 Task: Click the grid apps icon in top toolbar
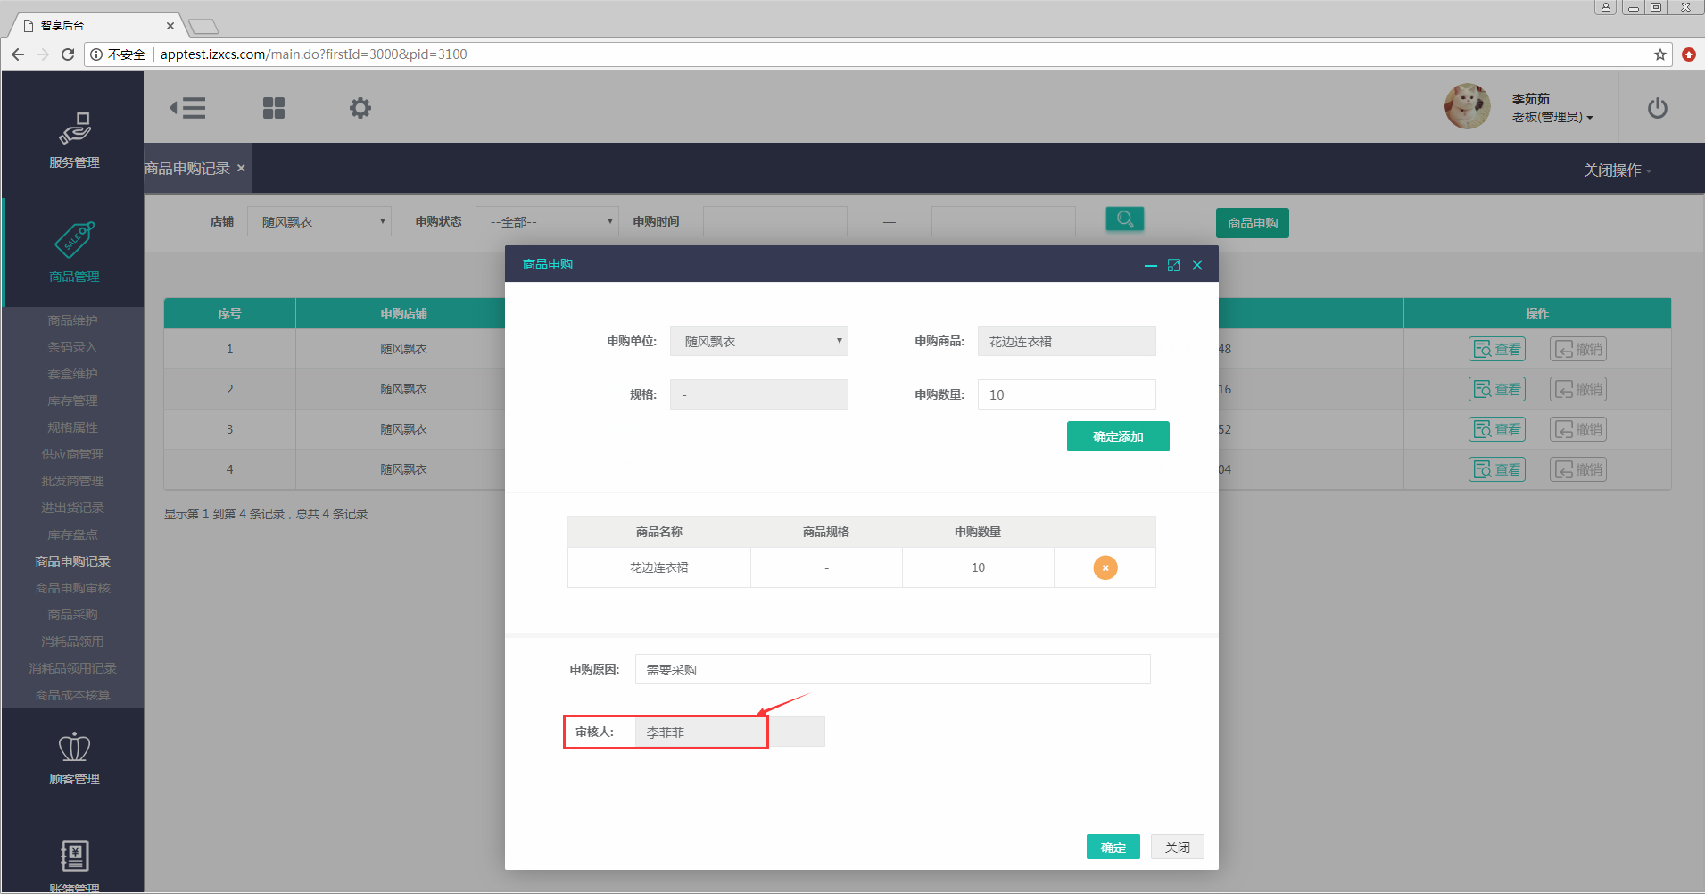(274, 108)
